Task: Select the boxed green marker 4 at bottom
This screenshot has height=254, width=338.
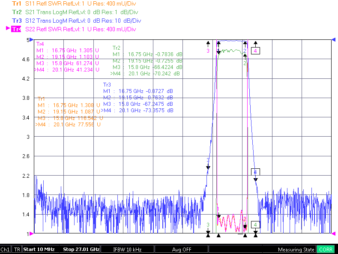Action: pyautogui.click(x=255, y=225)
